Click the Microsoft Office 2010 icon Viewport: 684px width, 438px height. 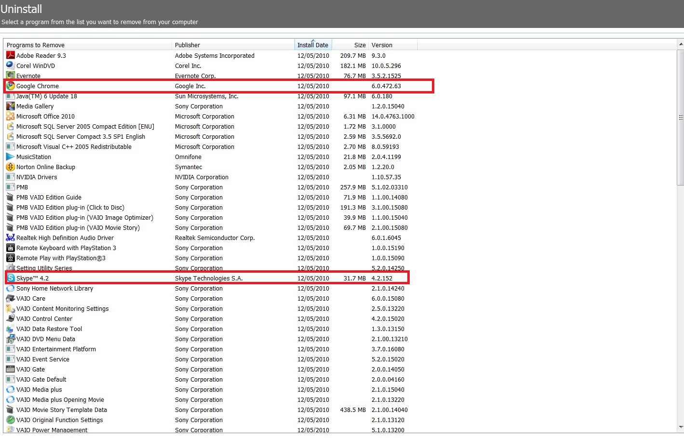point(10,116)
